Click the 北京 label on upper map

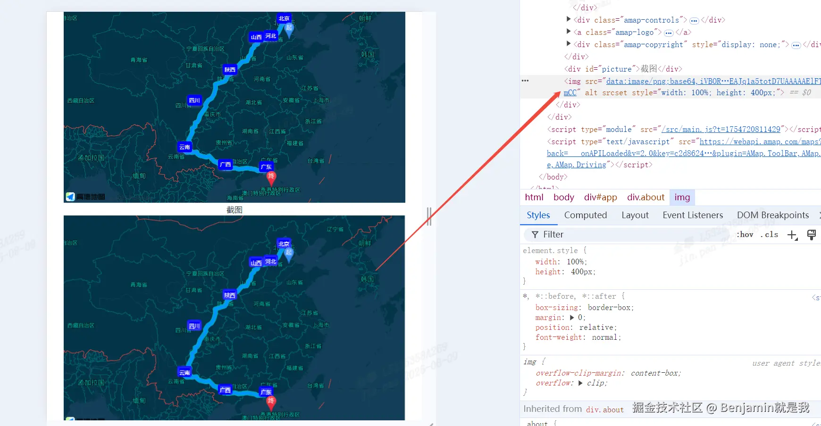[x=284, y=18]
